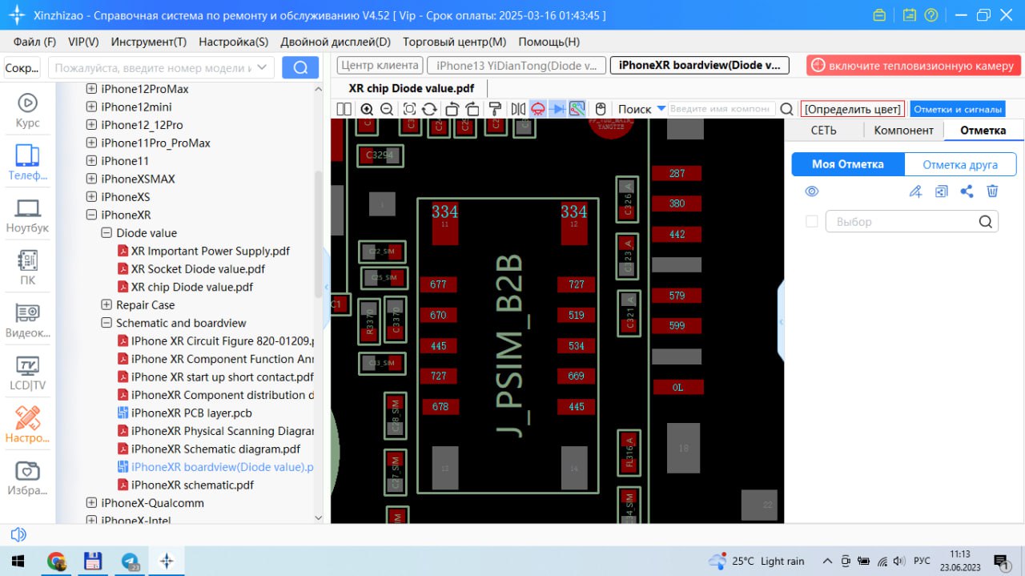
Task: Open the Курс sidebar section
Action: (x=27, y=111)
